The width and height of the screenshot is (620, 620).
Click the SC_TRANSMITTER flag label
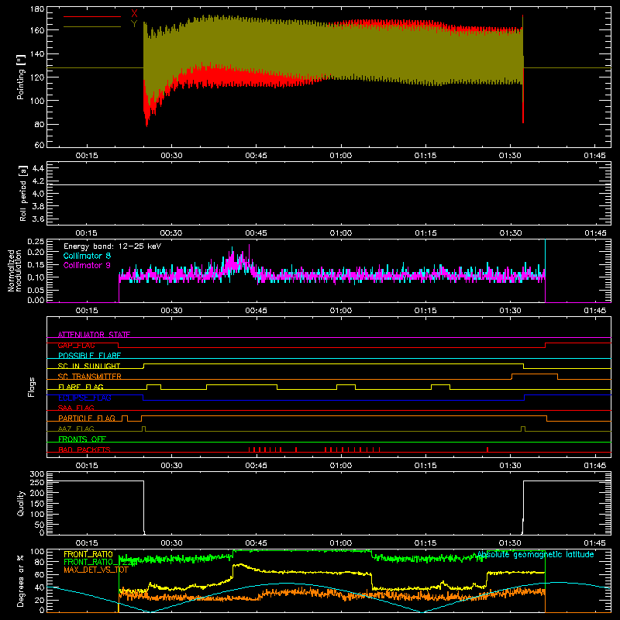(90, 377)
